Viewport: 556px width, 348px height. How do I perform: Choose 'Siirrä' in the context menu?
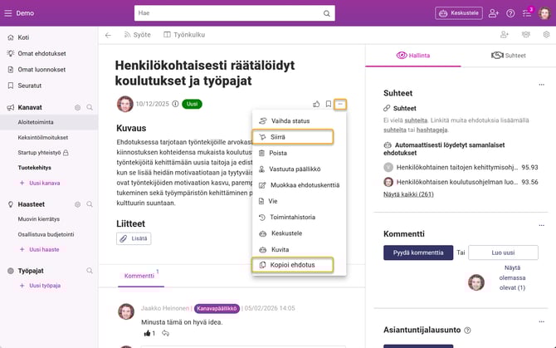[290, 137]
